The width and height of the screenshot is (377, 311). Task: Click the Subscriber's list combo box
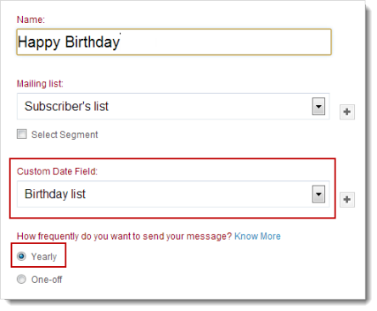pos(173,107)
